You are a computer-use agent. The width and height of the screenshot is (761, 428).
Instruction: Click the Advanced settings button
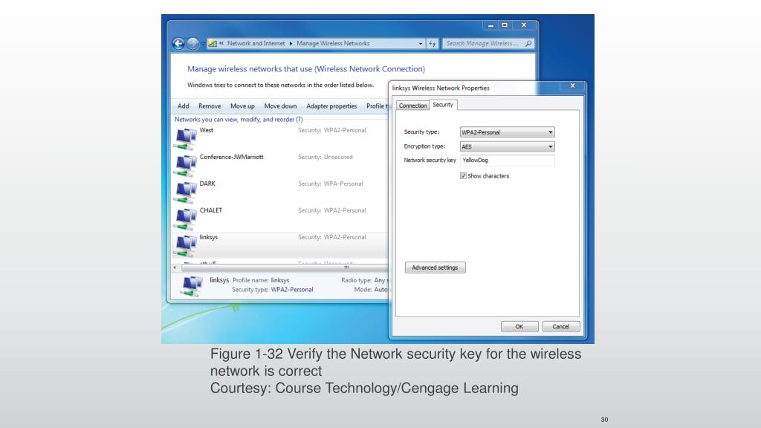435,267
